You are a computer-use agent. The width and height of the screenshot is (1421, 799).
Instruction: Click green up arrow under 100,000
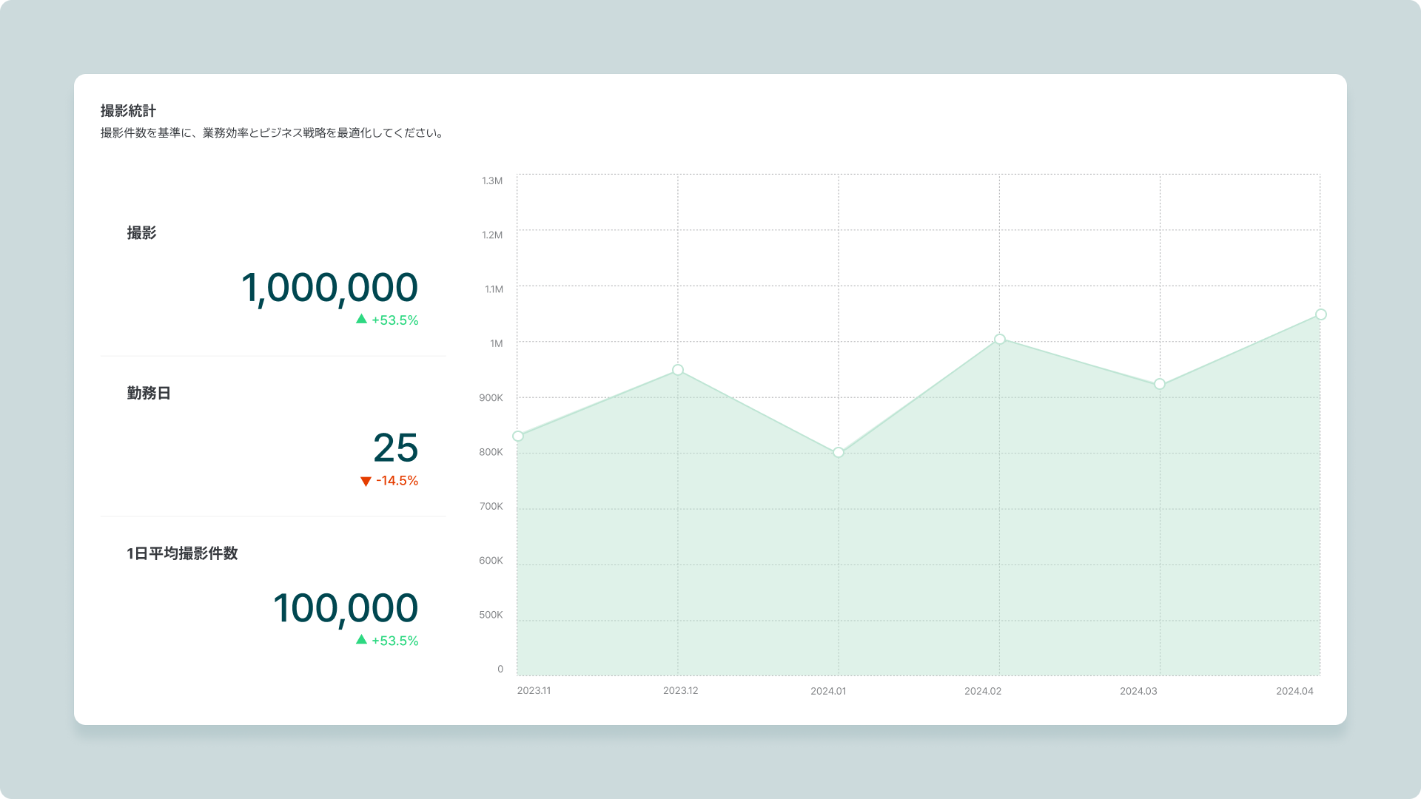pyautogui.click(x=361, y=639)
